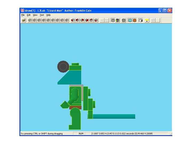The height and width of the screenshot is (144, 192).
Task: Open the File menu
Action: pyautogui.click(x=23, y=15)
